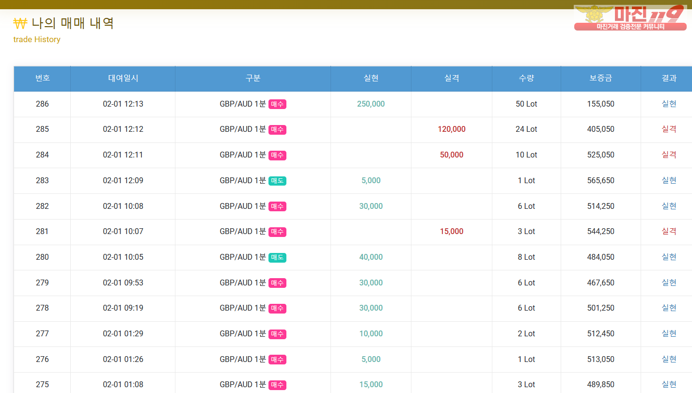
Task: Click the 매수 badge in row 286
Action: [277, 104]
